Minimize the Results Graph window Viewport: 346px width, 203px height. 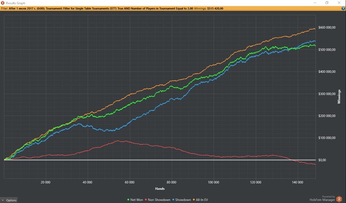(x=315, y=3)
